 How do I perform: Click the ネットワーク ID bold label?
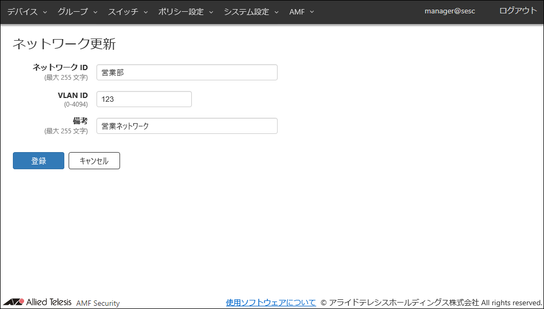tap(60, 67)
